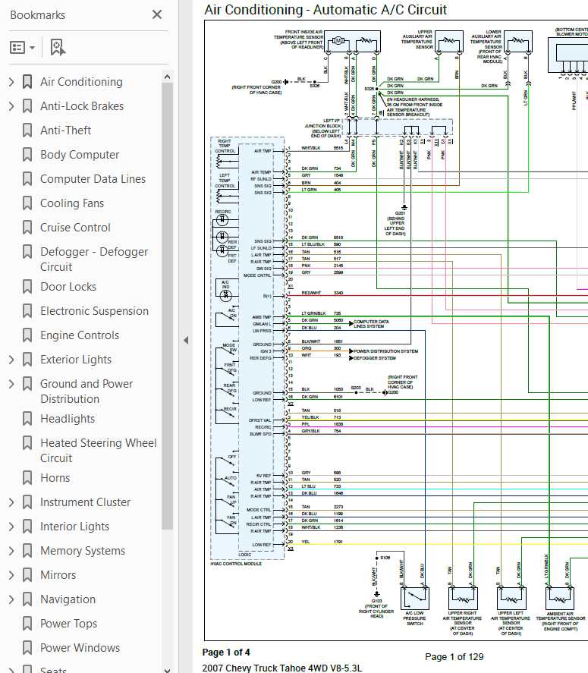This screenshot has height=673, width=588.
Task: Click the Cruise Control bookmark icon
Action: point(27,228)
